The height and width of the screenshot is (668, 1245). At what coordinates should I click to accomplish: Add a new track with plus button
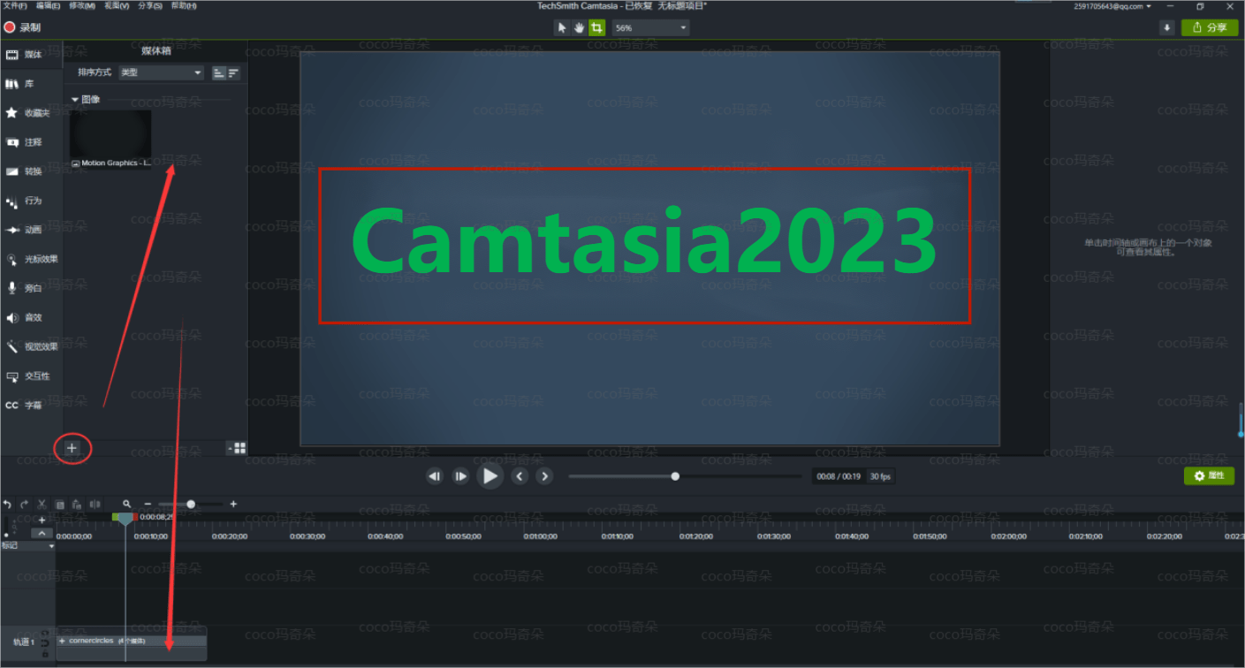[x=42, y=520]
